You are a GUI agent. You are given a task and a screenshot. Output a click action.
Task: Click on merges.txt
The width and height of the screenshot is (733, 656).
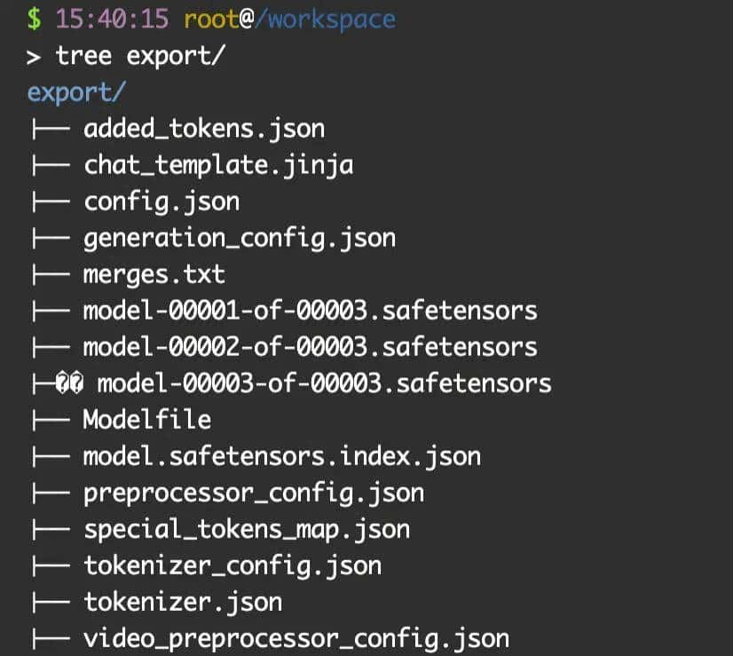click(154, 274)
